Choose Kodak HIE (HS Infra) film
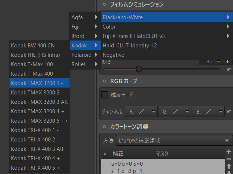The height and width of the screenshot is (174, 233). pyautogui.click(x=39, y=55)
